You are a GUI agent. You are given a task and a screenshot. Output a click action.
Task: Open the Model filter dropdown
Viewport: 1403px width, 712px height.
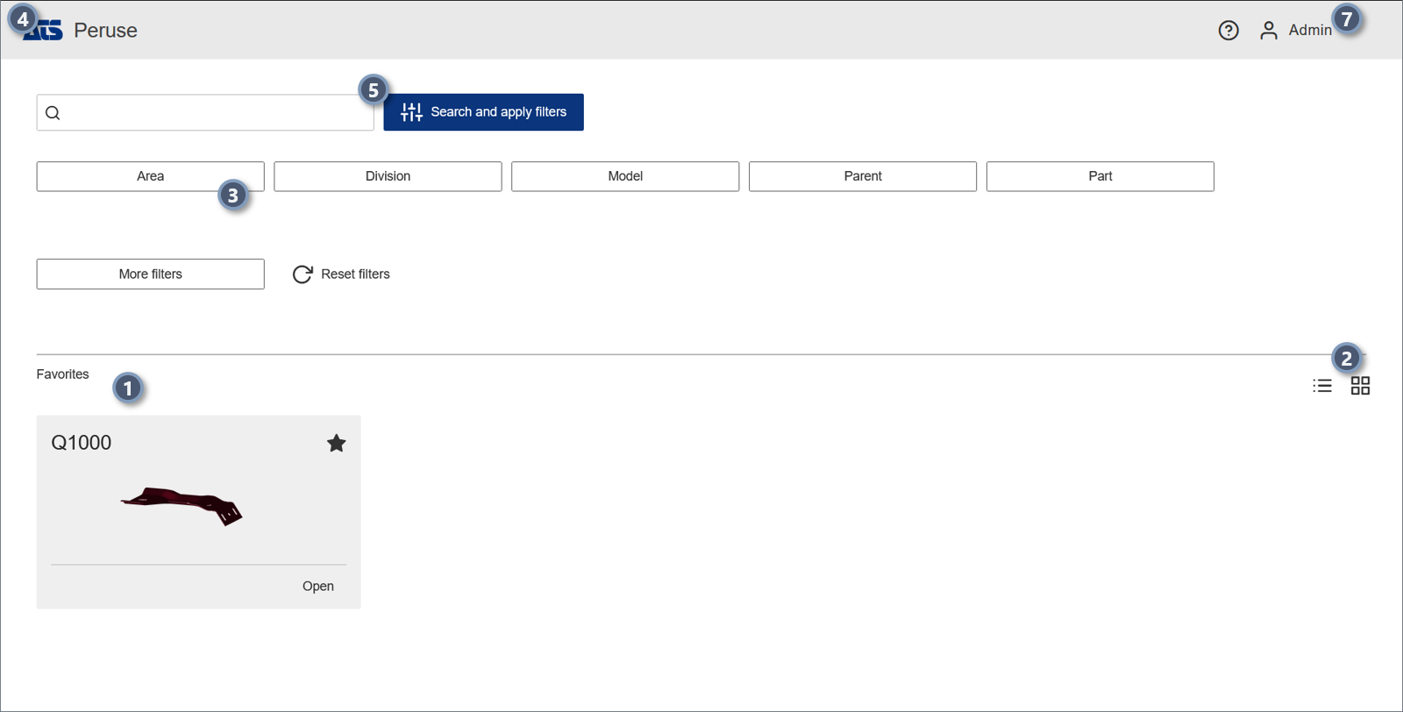point(625,176)
